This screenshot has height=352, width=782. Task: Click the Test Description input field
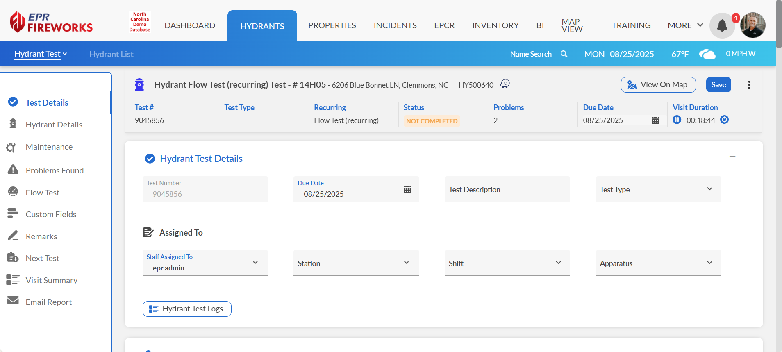tap(507, 189)
